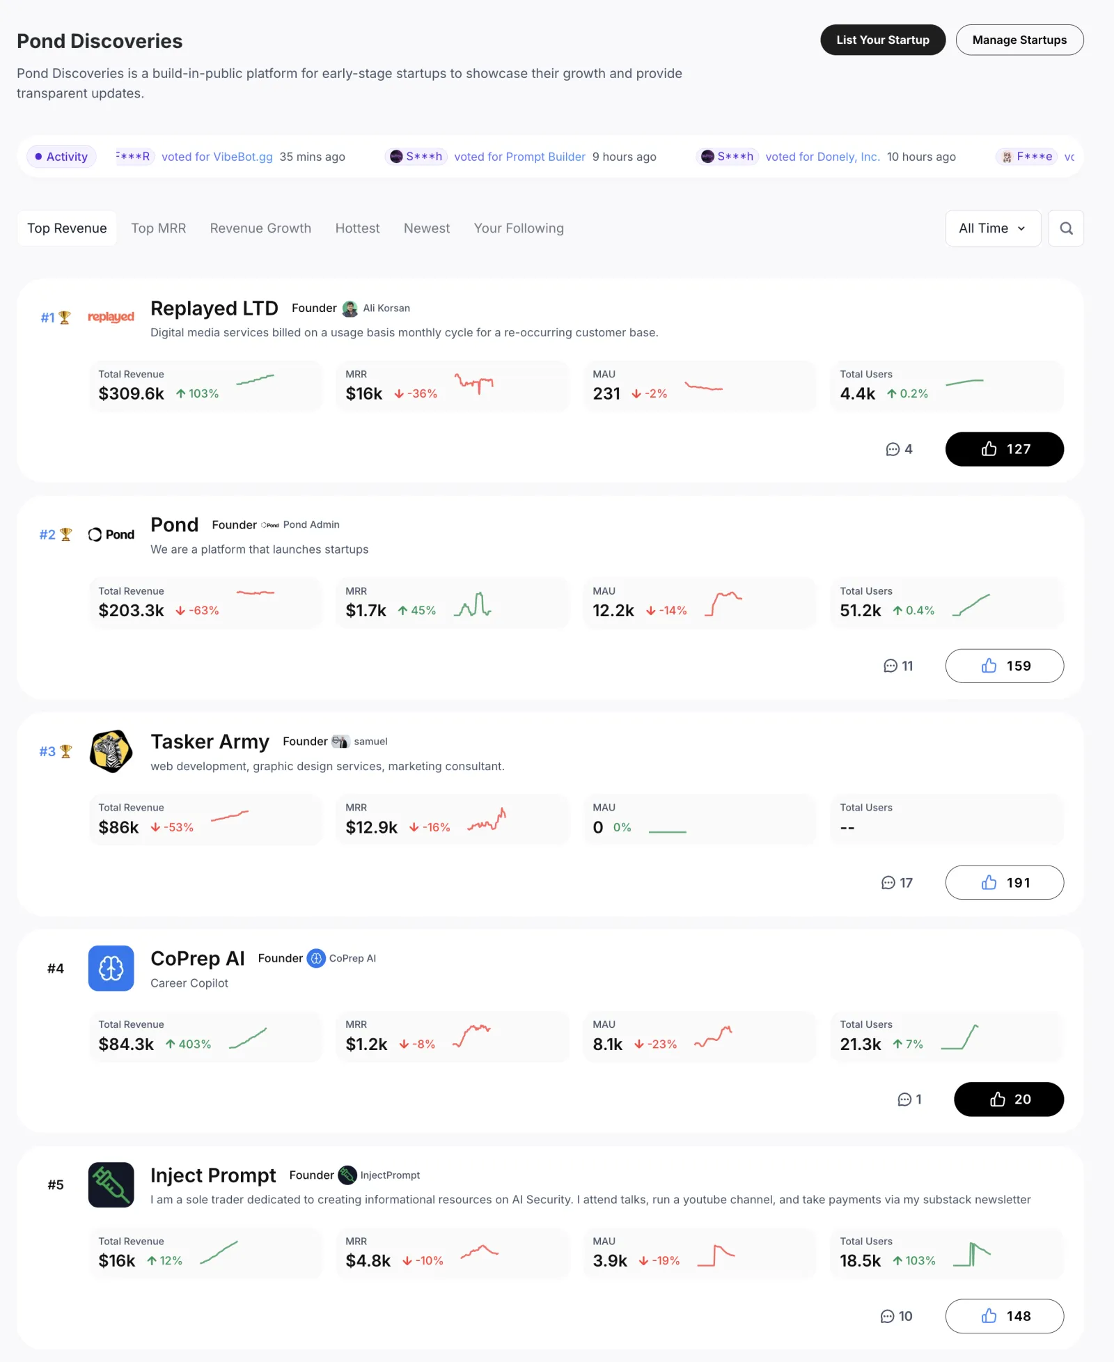Click Ali Korsan founder avatar
1114x1362 pixels.
[x=350, y=308]
